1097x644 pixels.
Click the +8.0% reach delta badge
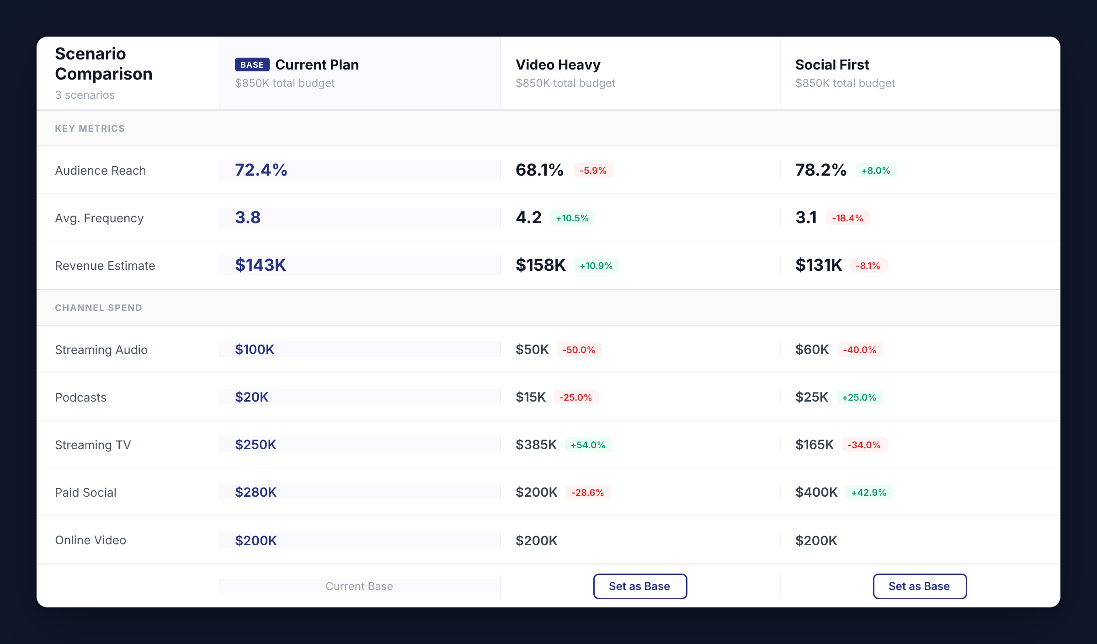pyautogui.click(x=875, y=171)
